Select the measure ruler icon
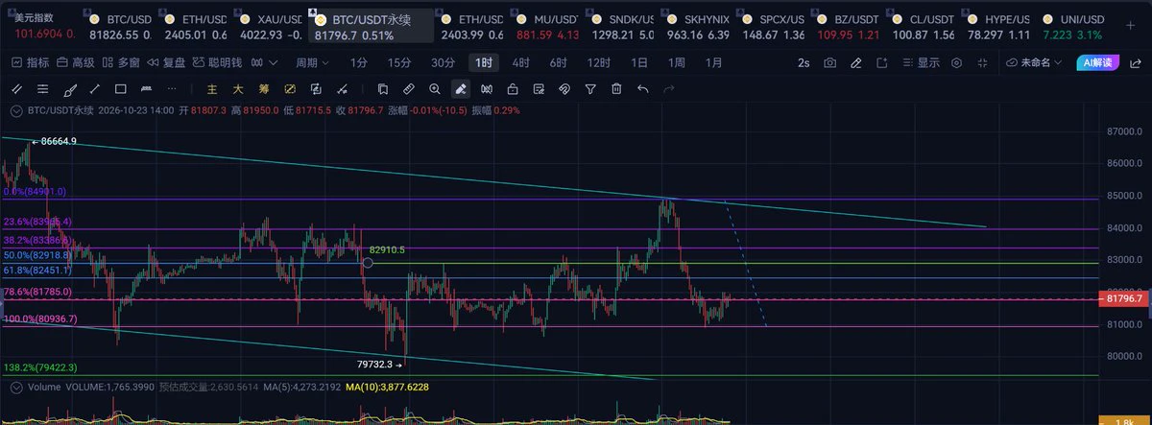1152x425 pixels. pyautogui.click(x=408, y=89)
